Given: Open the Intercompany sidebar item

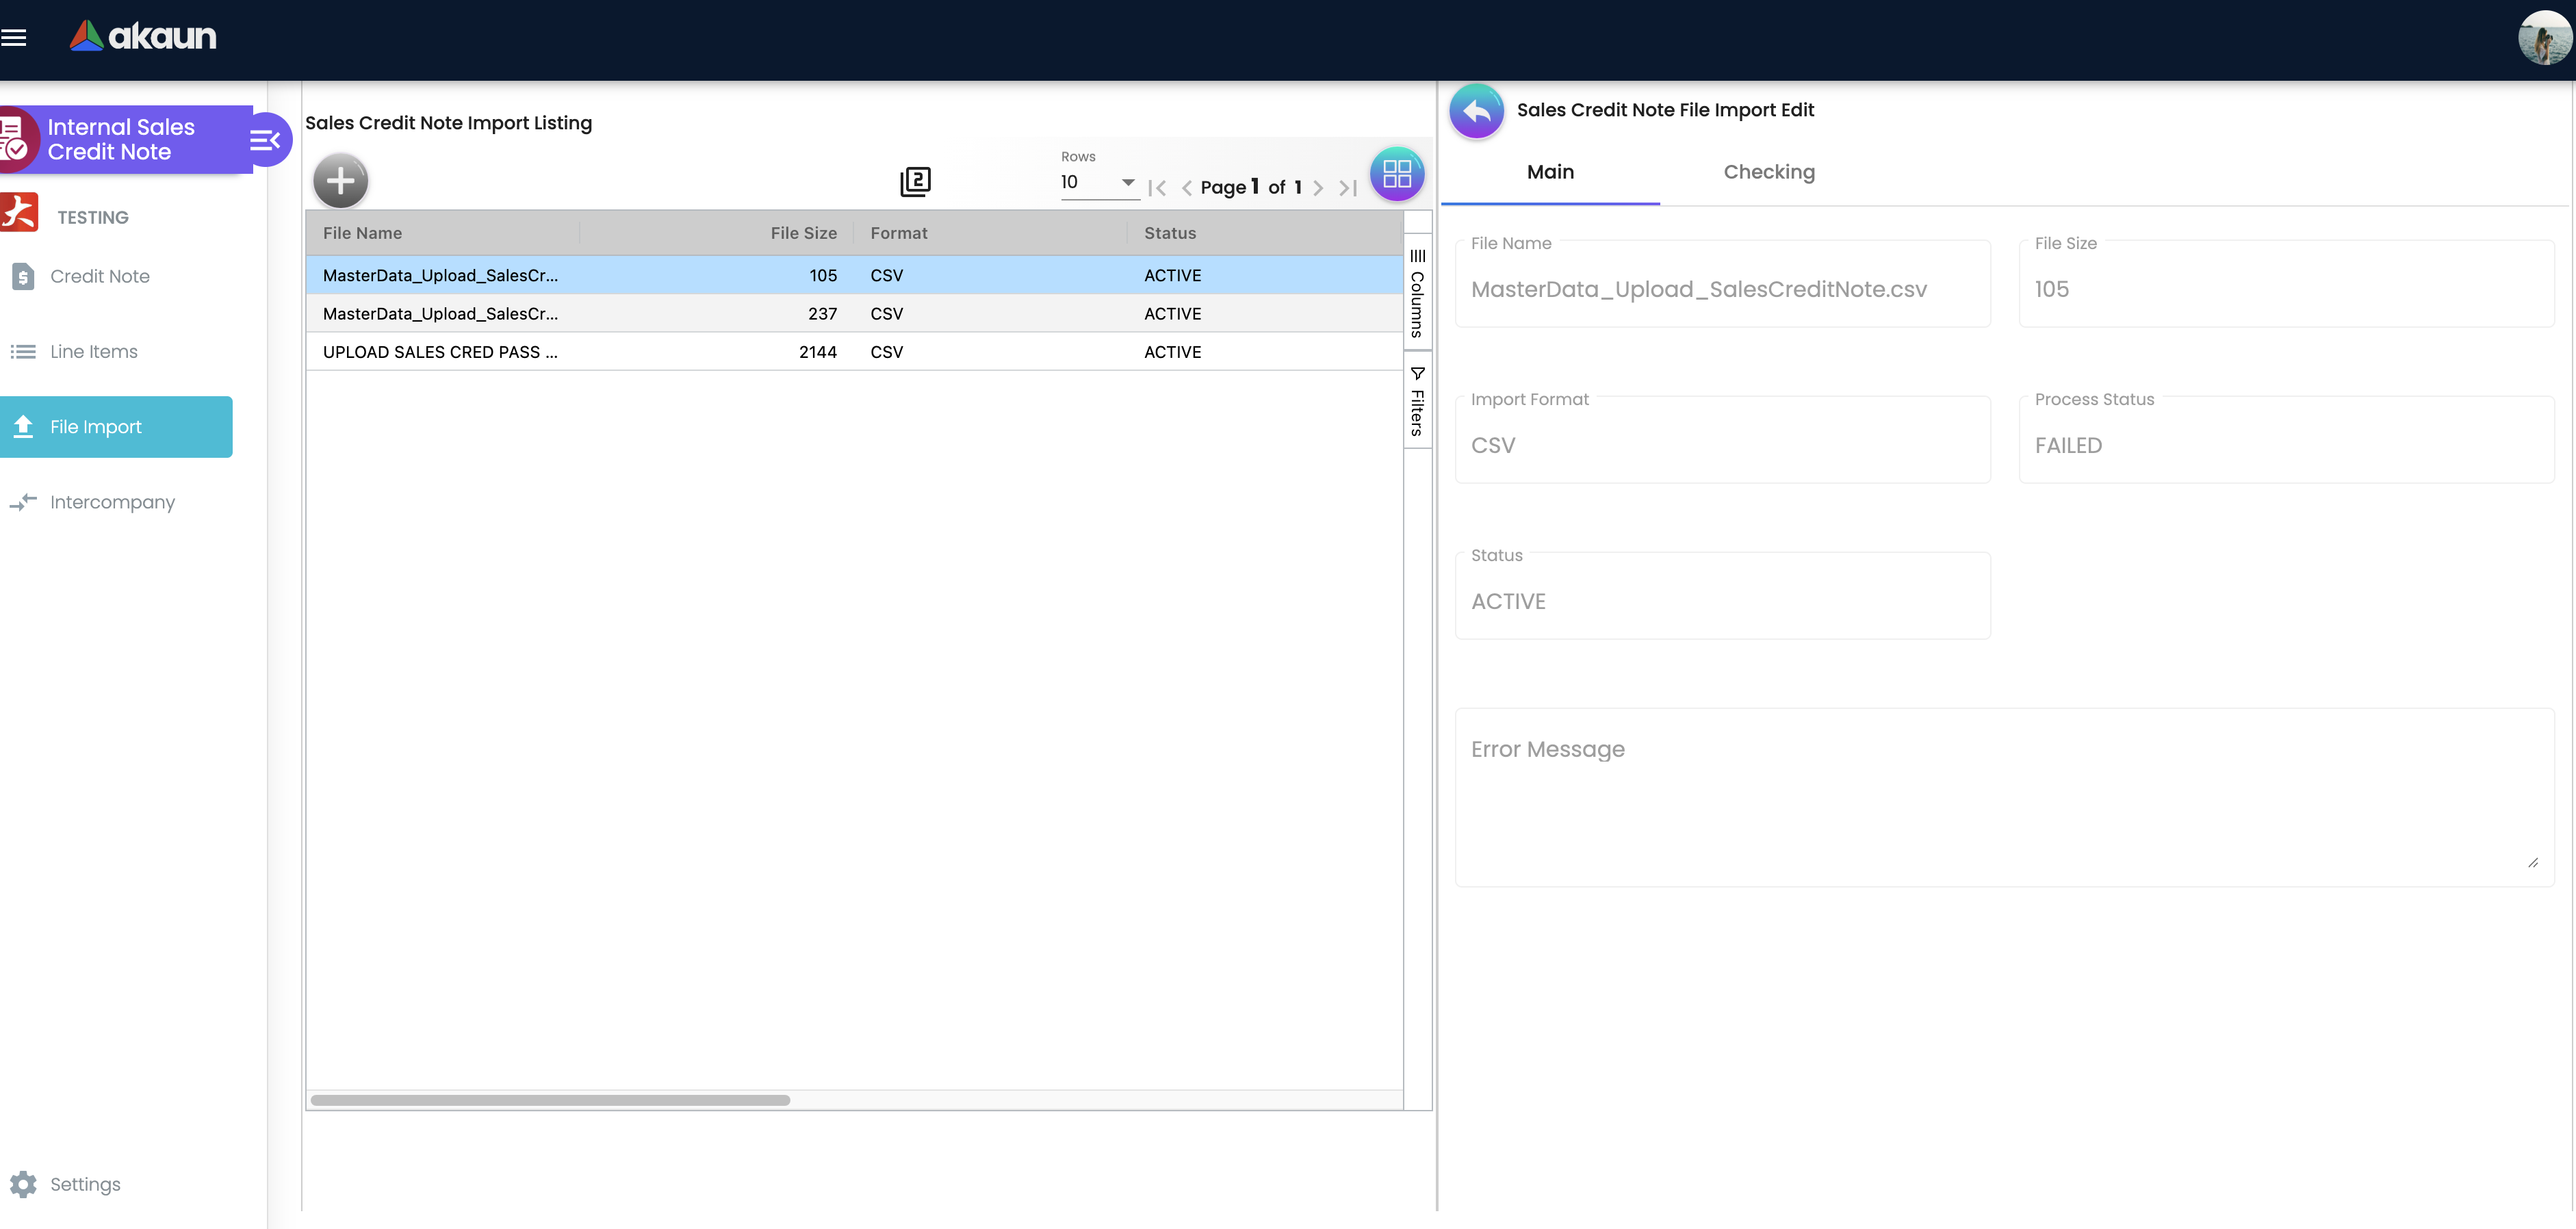Looking at the screenshot, I should point(112,502).
